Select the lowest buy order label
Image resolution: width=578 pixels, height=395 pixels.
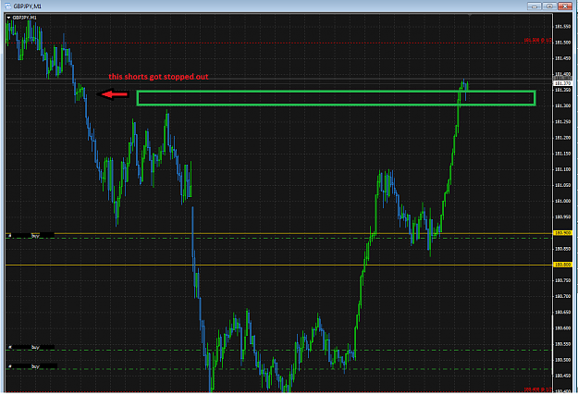coord(35,366)
